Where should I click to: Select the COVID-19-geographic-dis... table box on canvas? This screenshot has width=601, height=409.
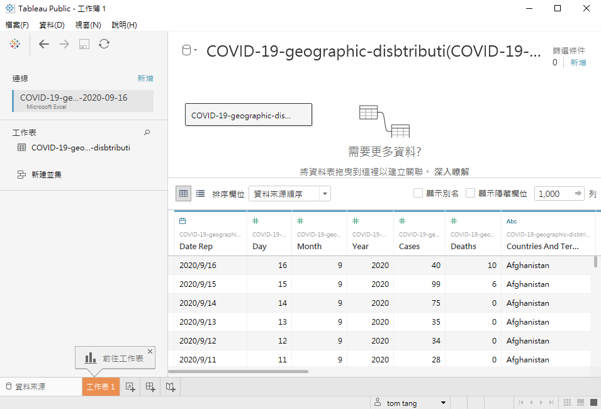[249, 115]
